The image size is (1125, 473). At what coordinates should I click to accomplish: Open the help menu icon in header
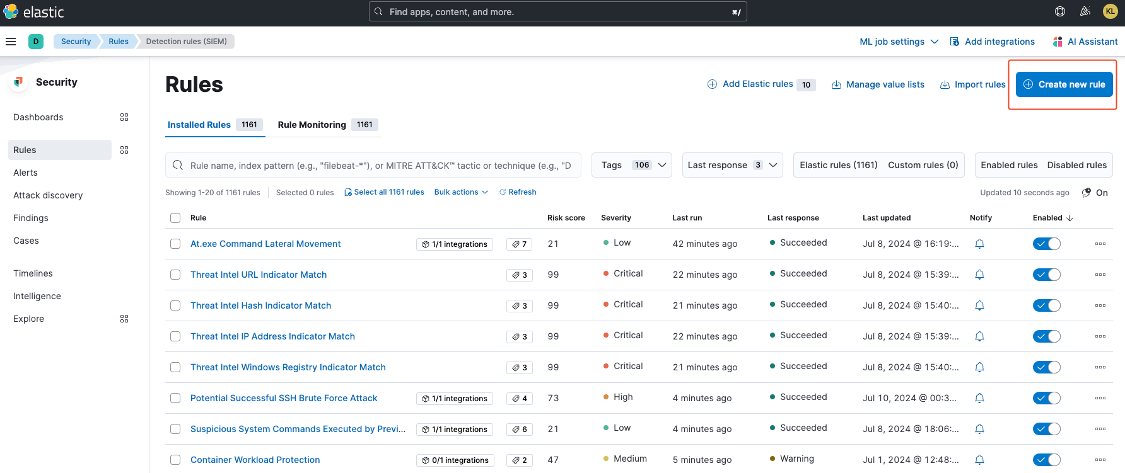[1060, 11]
